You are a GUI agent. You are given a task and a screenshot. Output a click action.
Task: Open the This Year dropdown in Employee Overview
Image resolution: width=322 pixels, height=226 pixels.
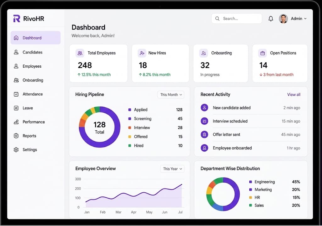tap(172, 169)
